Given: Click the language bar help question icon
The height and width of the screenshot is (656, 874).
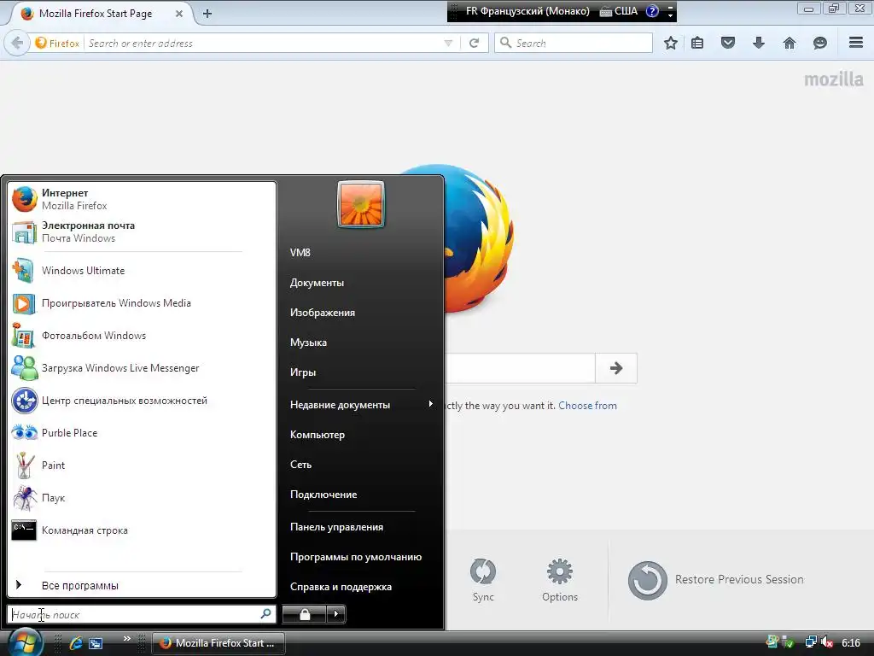Looking at the screenshot, I should (x=652, y=11).
